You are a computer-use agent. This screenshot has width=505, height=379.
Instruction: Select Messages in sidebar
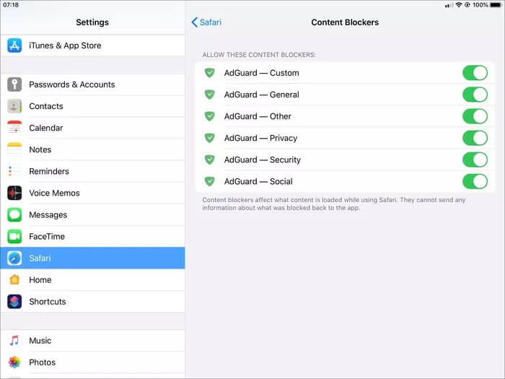[93, 214]
